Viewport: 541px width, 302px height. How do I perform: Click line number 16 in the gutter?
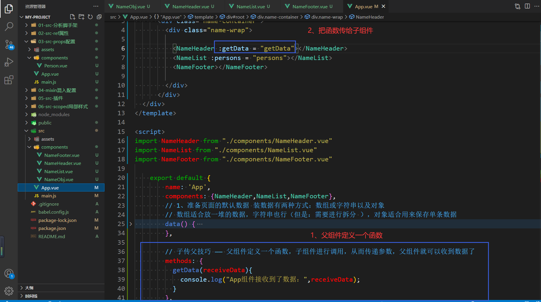point(121,141)
